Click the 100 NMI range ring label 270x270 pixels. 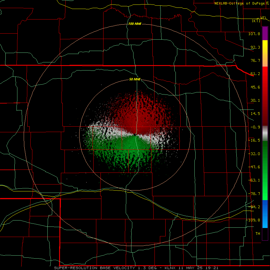click(135, 24)
